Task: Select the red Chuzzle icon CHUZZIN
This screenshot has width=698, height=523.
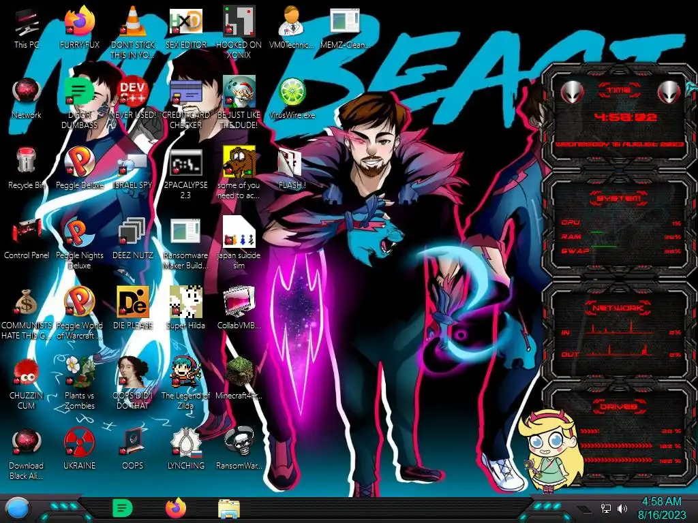Action: tap(27, 372)
